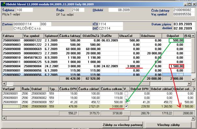The height and width of the screenshot is (129, 197).
Task: Select invoice row 2500090011
Action: pos(97,62)
